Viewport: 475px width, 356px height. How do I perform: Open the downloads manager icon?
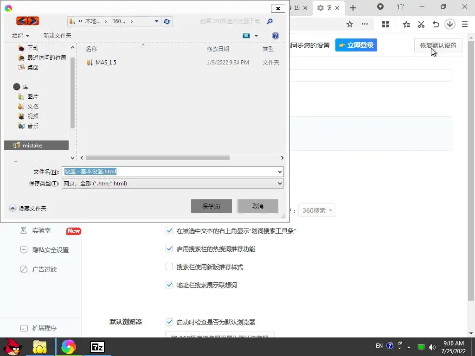tap(450, 24)
